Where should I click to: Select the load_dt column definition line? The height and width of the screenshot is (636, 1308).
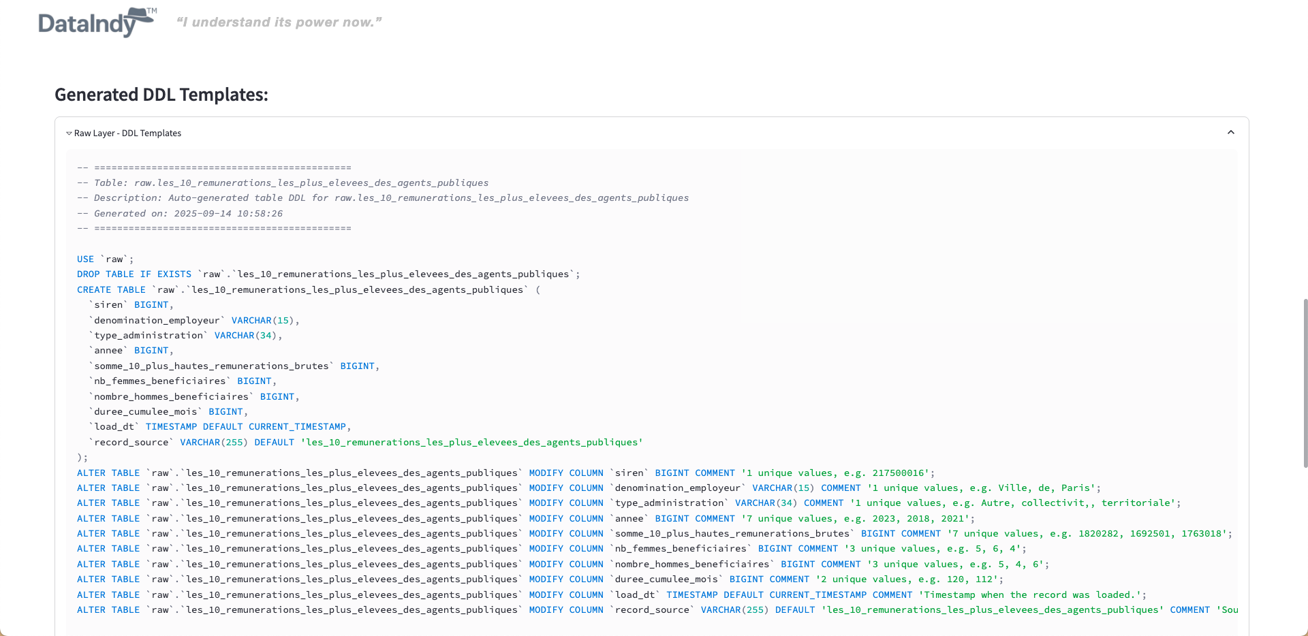[218, 426]
